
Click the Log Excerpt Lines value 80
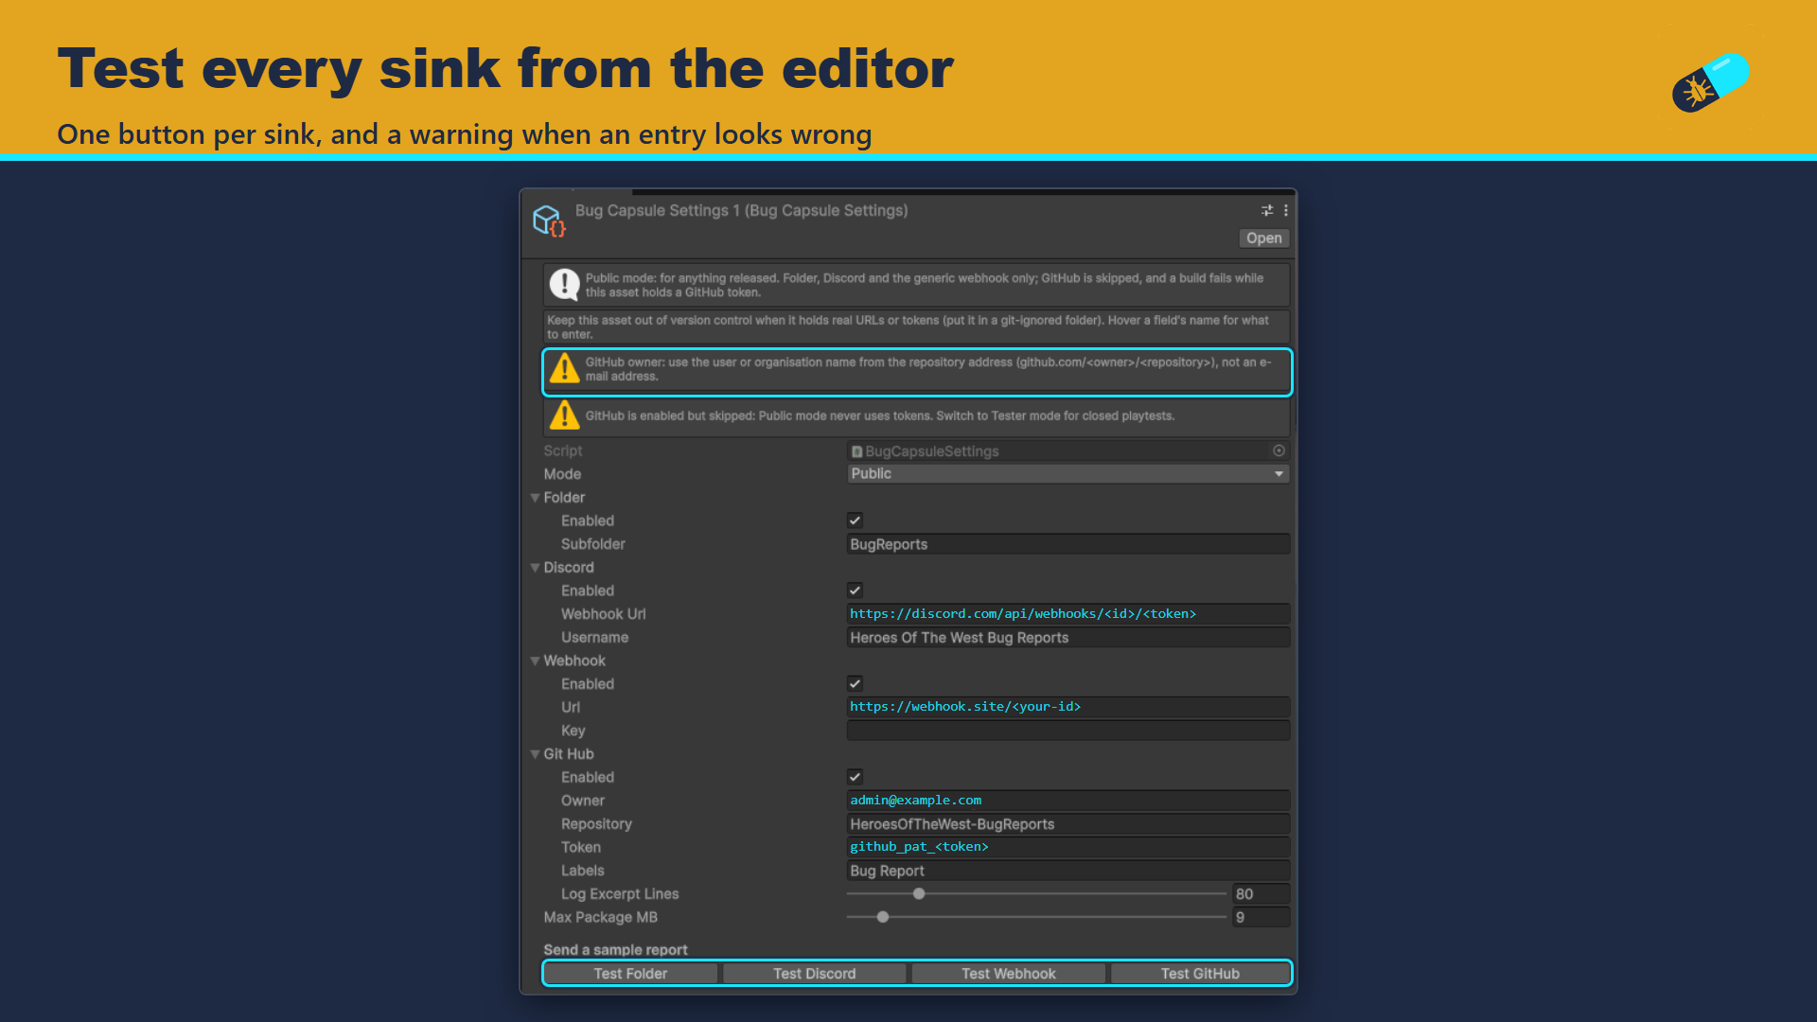1261,894
